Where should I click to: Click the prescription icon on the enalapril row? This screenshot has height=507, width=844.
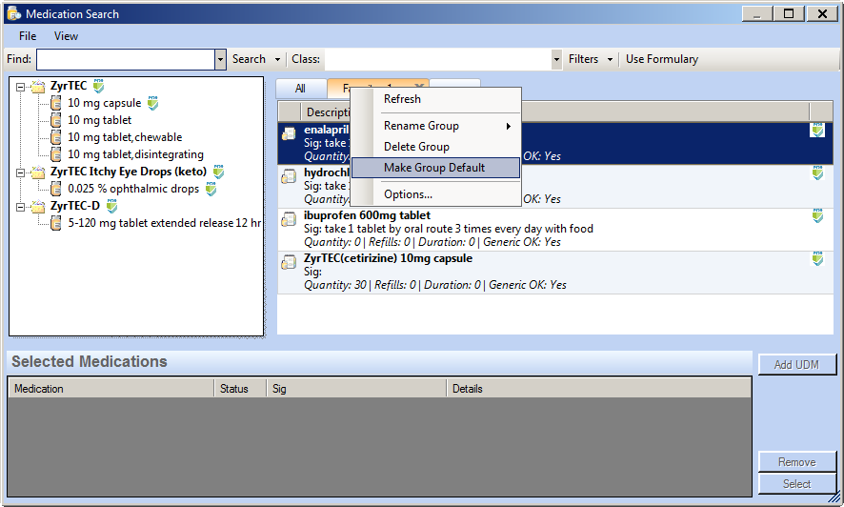289,132
